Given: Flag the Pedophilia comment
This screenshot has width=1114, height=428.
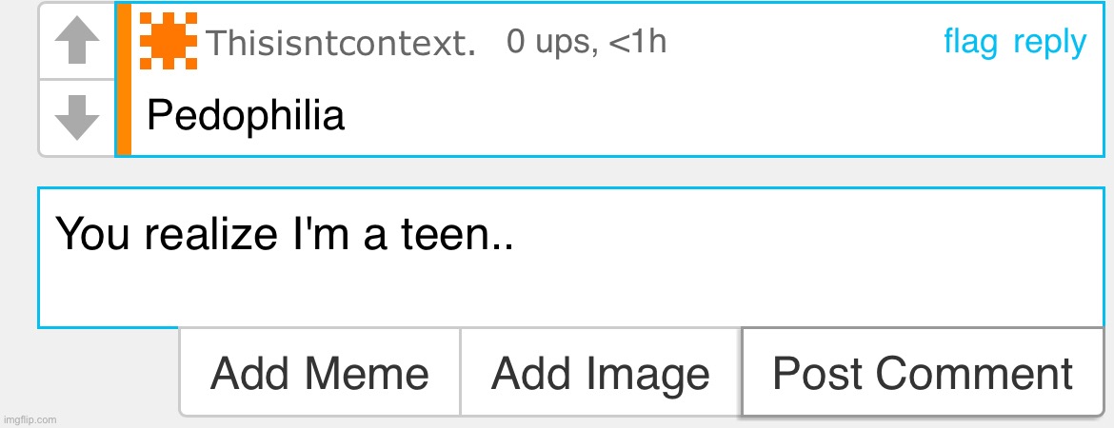Looking at the screenshot, I should pyautogui.click(x=970, y=43).
